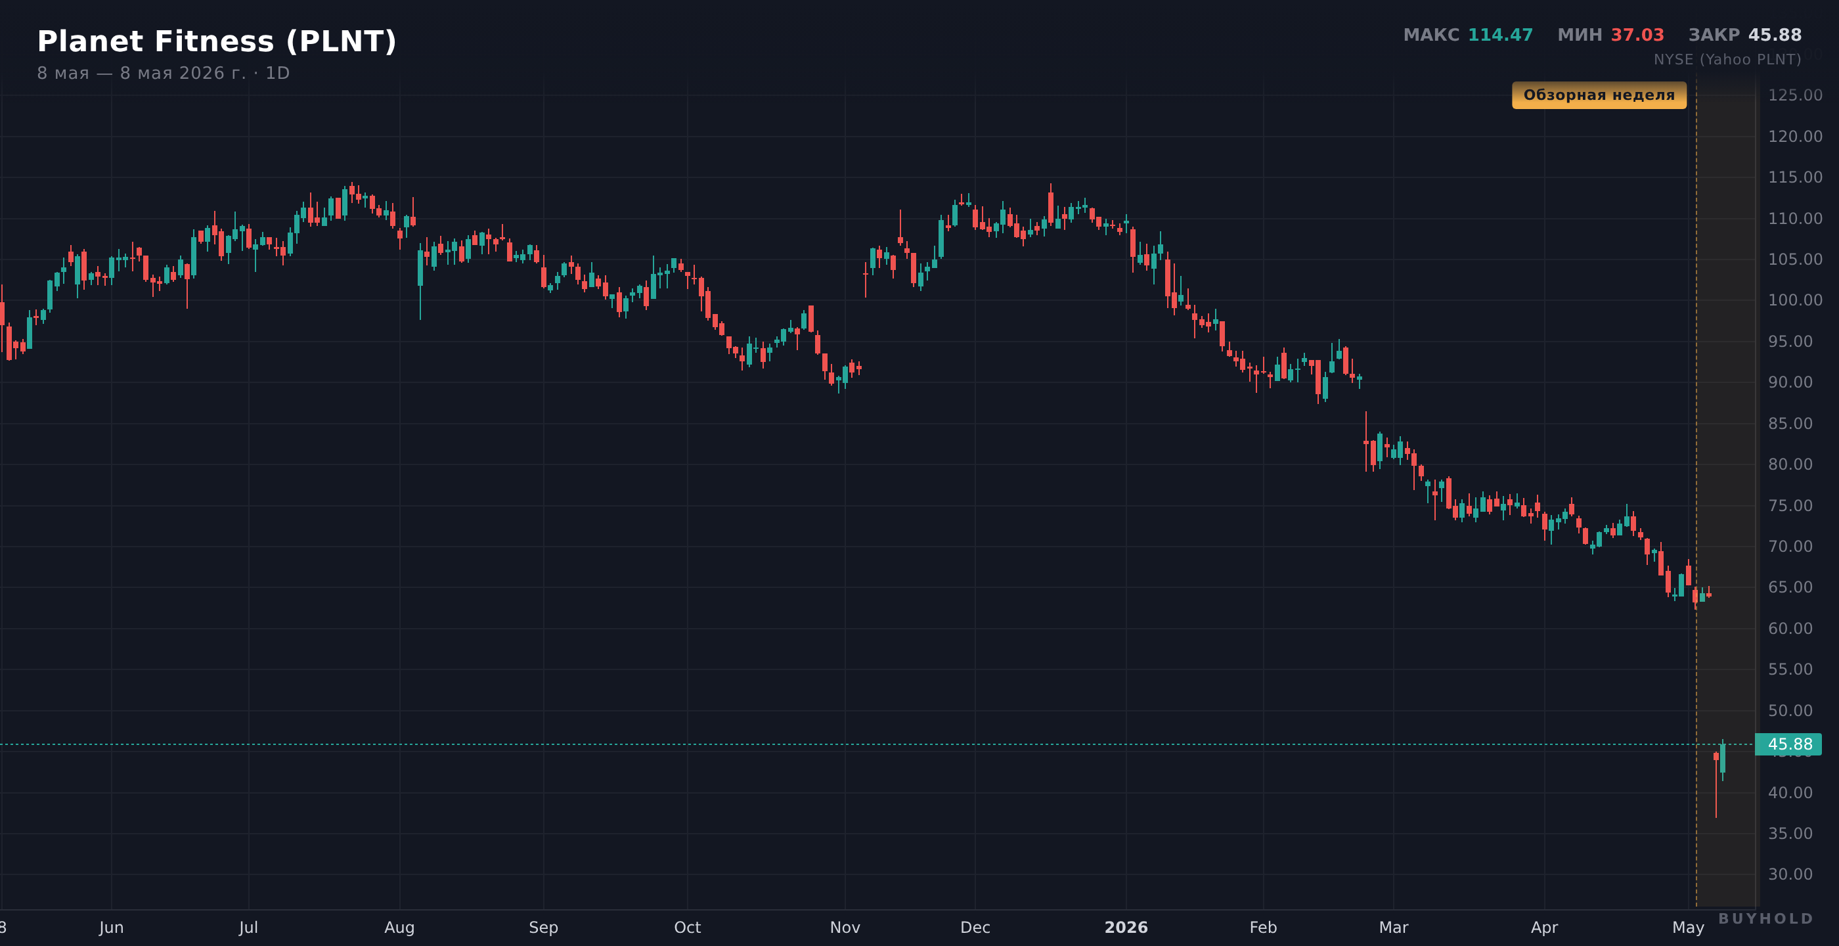Click the Apr label on the time axis

point(1544,928)
